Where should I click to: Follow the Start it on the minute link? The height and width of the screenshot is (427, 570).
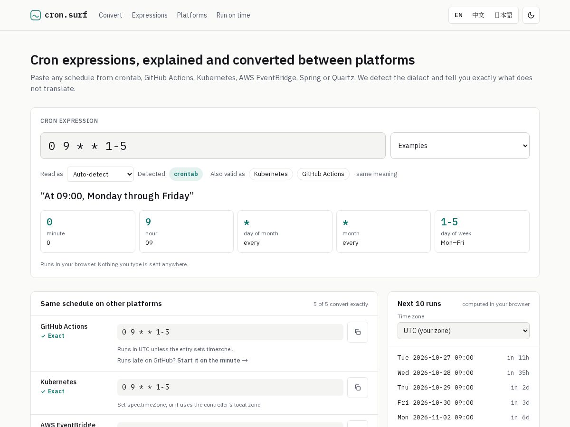[x=212, y=361]
